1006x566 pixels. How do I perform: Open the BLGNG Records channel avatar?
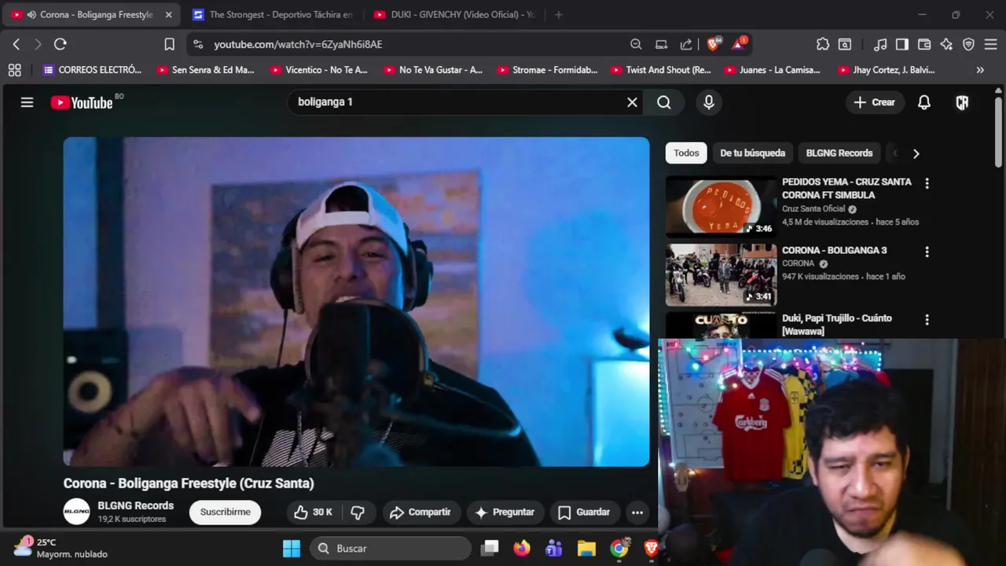(76, 512)
